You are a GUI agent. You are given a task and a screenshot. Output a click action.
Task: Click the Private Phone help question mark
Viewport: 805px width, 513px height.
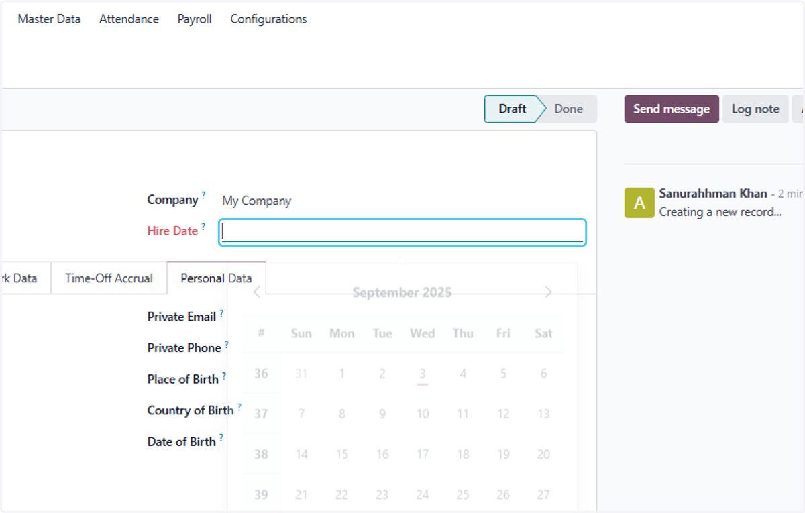[x=227, y=344]
